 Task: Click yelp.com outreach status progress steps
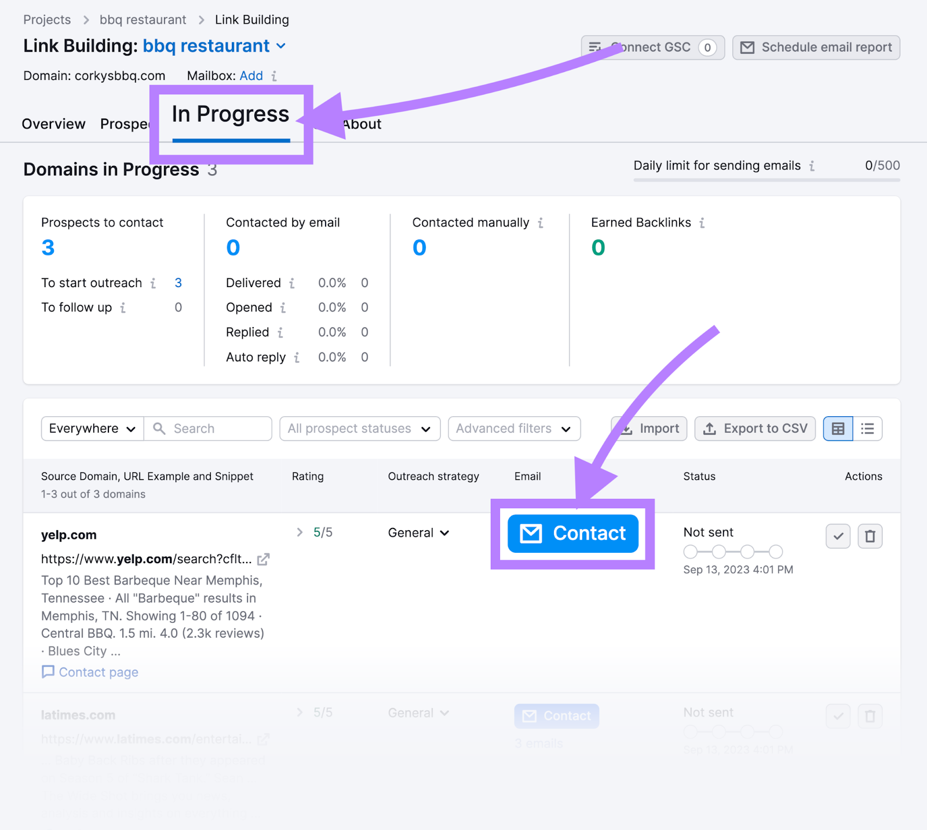tap(733, 552)
